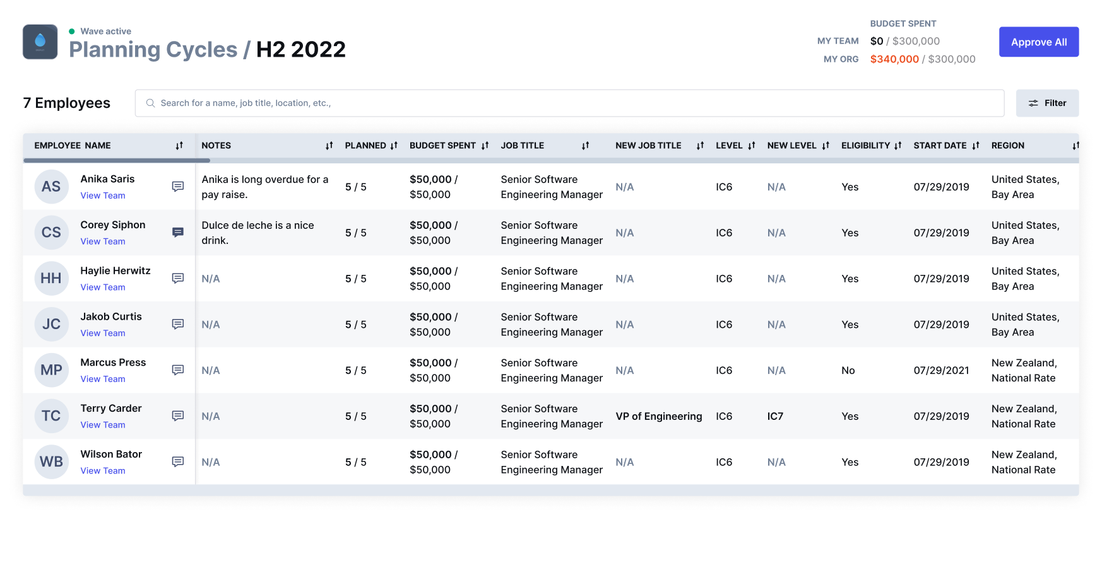
Task: Sort by Budget Spent column arrows
Action: 485,146
